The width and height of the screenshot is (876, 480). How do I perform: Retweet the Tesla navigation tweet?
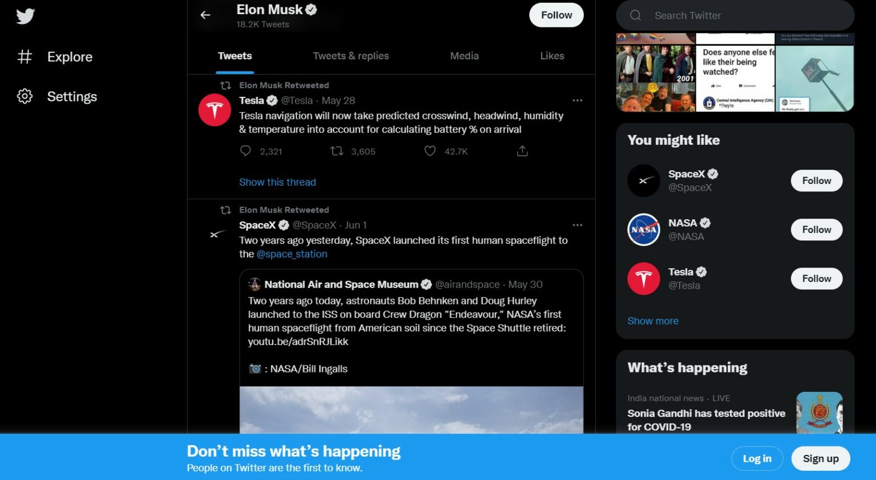point(336,151)
